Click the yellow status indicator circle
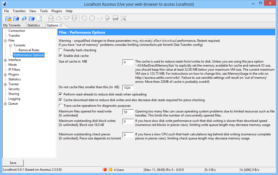278x175 pixels. 111,170
